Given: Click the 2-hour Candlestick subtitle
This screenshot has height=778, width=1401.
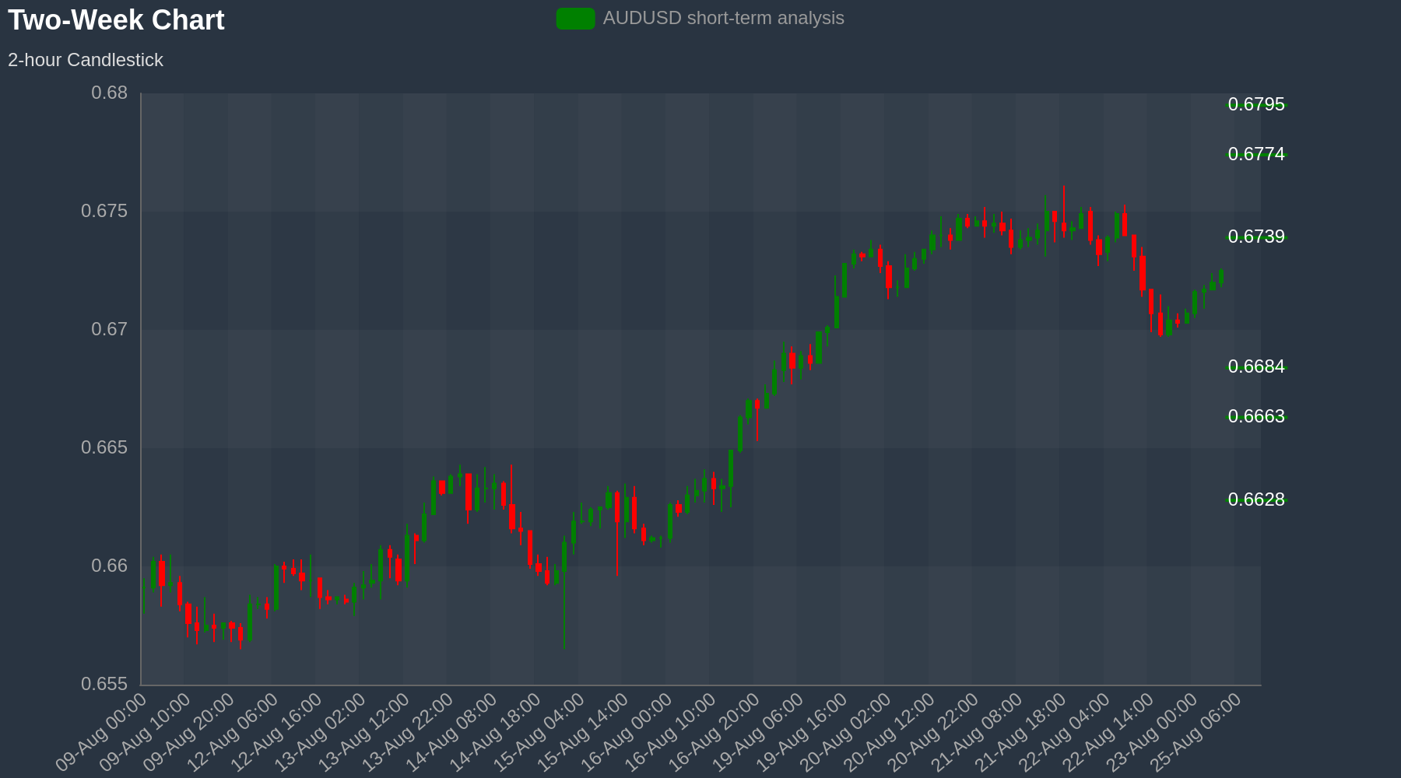Looking at the screenshot, I should pos(86,60).
